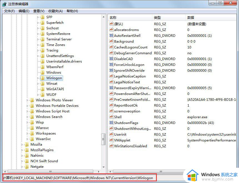Sort by the 名称 column header

(130, 17)
